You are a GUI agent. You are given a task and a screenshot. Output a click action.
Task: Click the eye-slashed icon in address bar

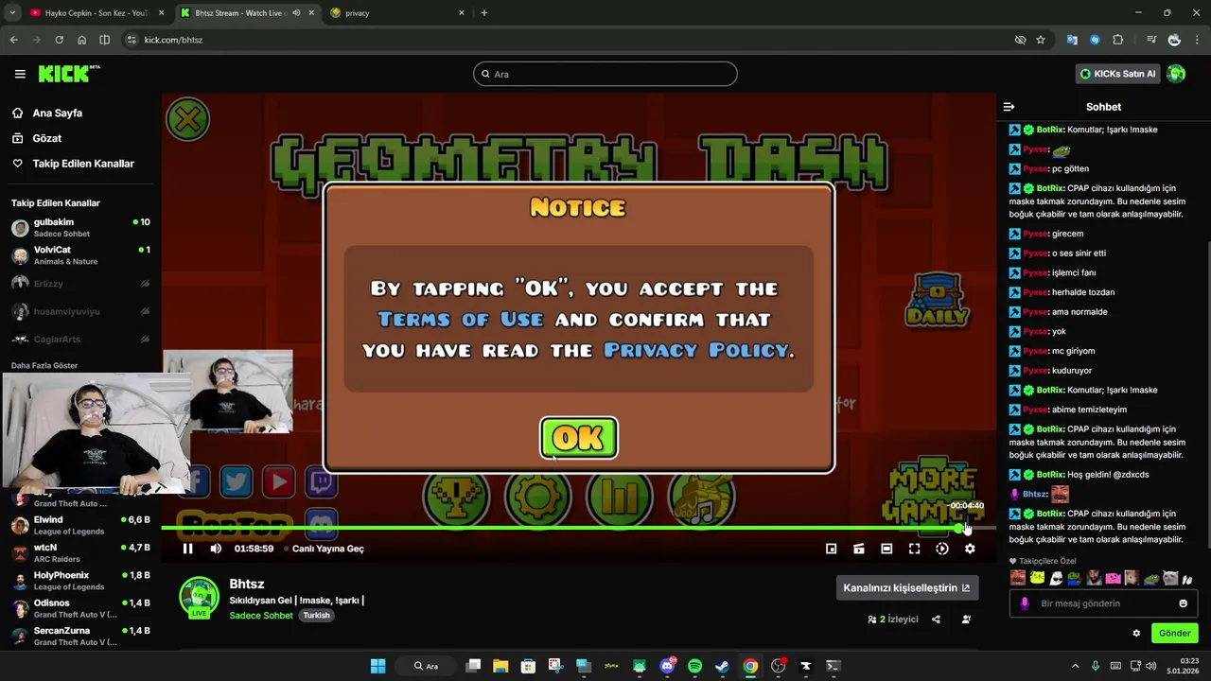1020,40
